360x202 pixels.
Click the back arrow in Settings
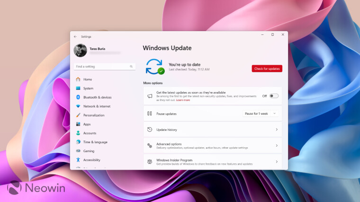point(75,37)
